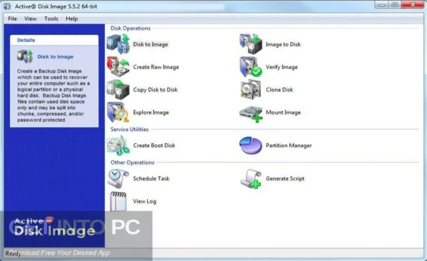Click the Active@ Disk Image logo
The image size is (427, 261).
pos(54,227)
